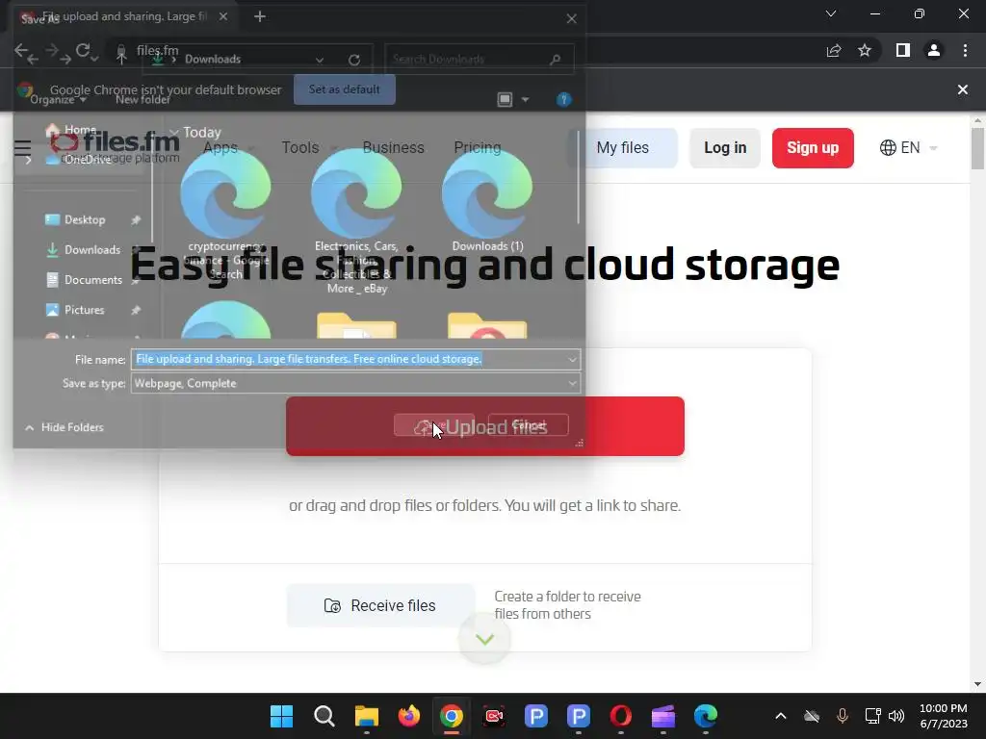
Task: Open the Save as type dropdown
Action: click(x=355, y=383)
